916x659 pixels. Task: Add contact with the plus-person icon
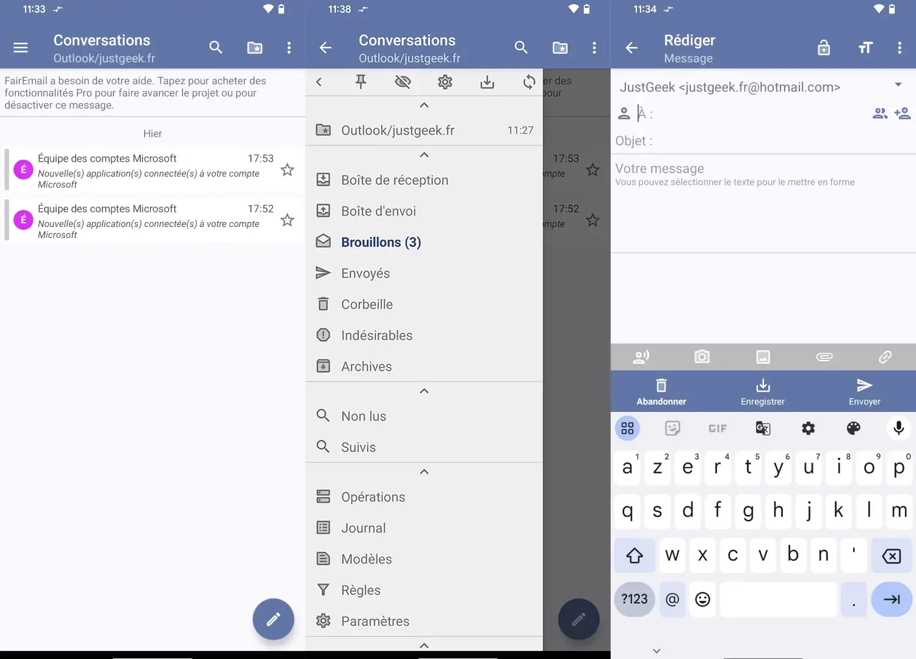click(903, 113)
